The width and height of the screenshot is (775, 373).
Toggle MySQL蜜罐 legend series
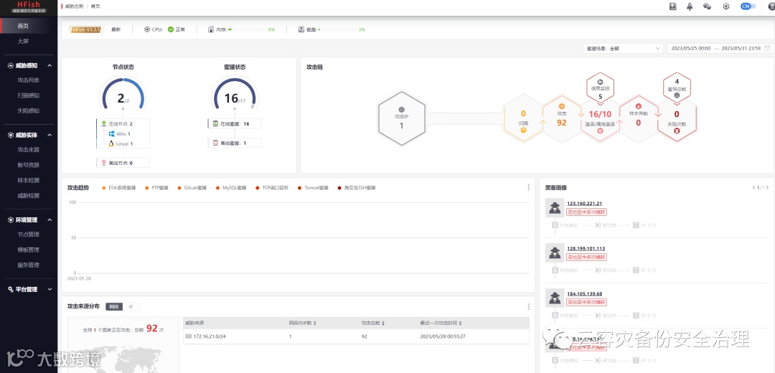click(x=231, y=188)
